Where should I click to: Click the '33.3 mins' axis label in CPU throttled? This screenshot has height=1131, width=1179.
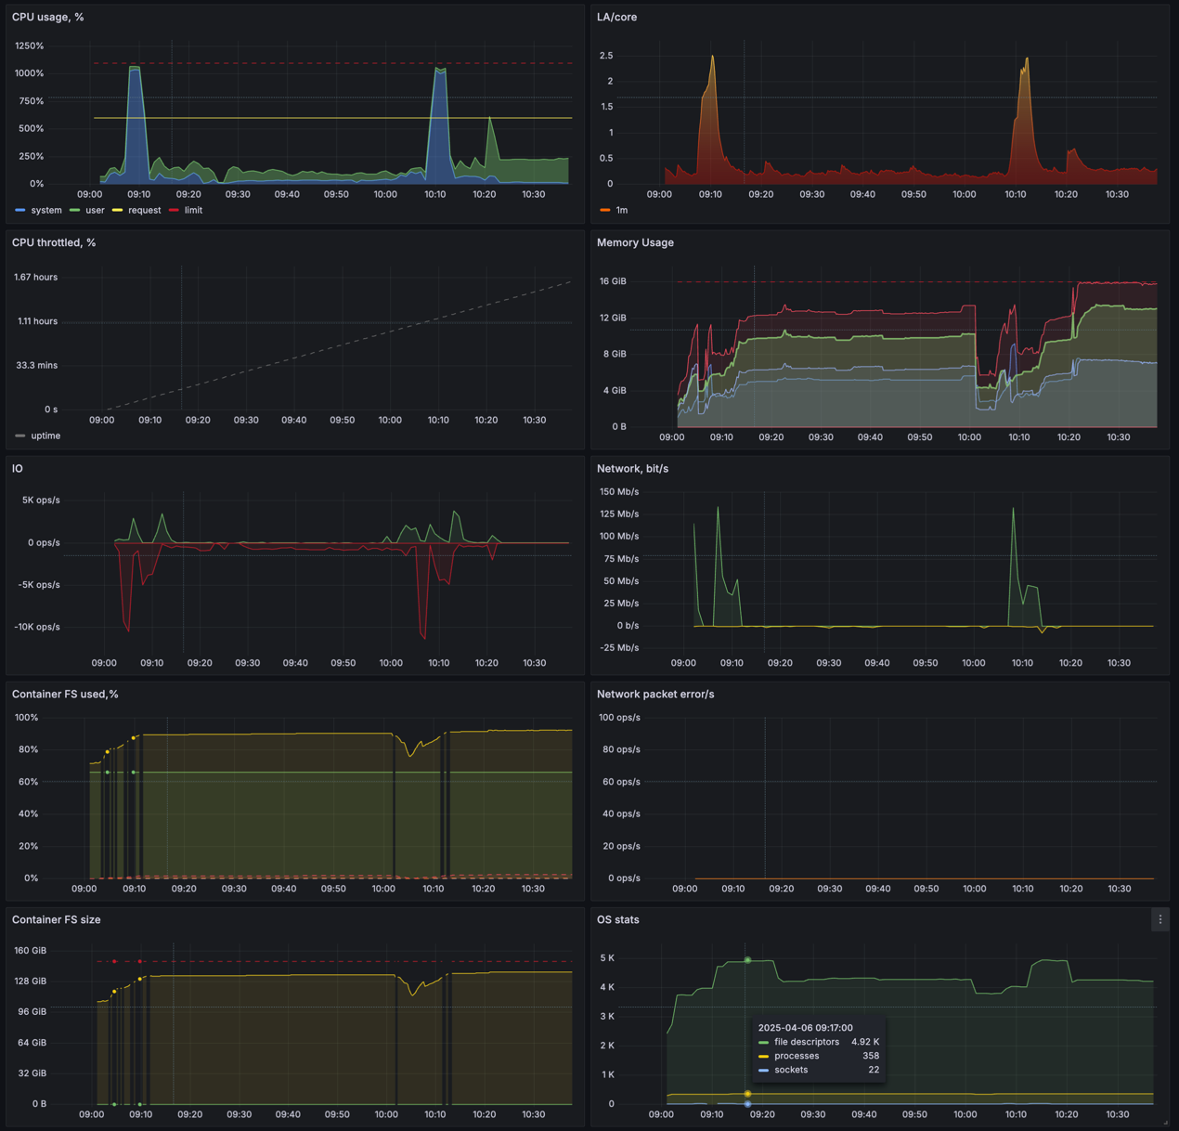pyautogui.click(x=36, y=365)
